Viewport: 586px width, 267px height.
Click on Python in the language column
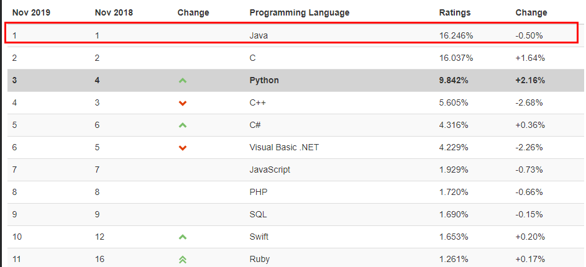[x=264, y=80]
